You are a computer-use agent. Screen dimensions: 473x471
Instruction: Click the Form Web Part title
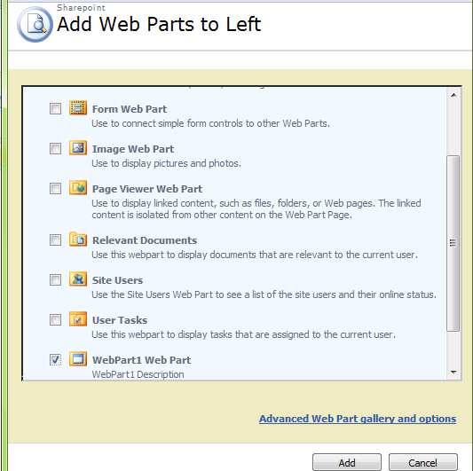pos(130,109)
